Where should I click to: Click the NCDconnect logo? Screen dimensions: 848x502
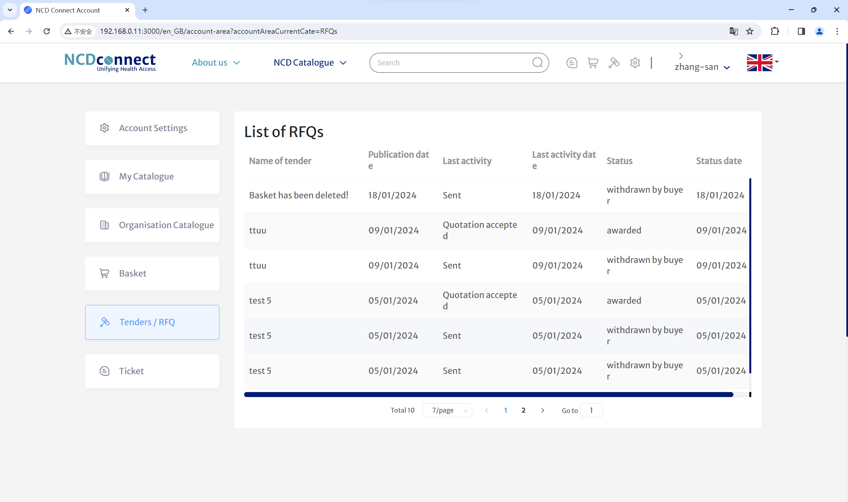[x=110, y=62]
